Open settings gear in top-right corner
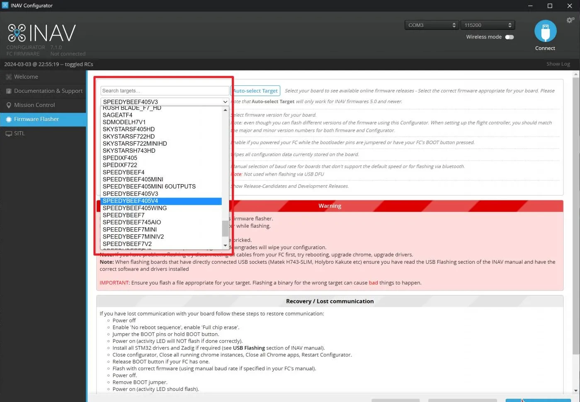This screenshot has width=580, height=402. click(x=570, y=20)
